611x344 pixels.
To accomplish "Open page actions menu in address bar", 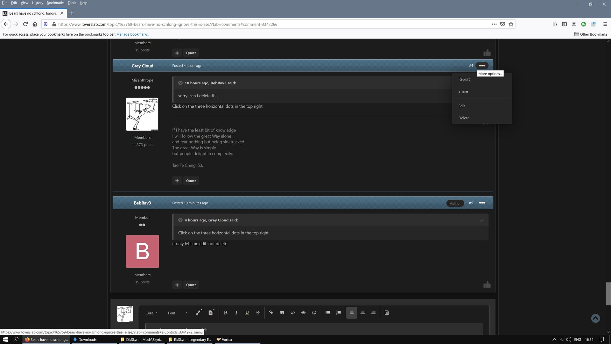I will coord(494,24).
